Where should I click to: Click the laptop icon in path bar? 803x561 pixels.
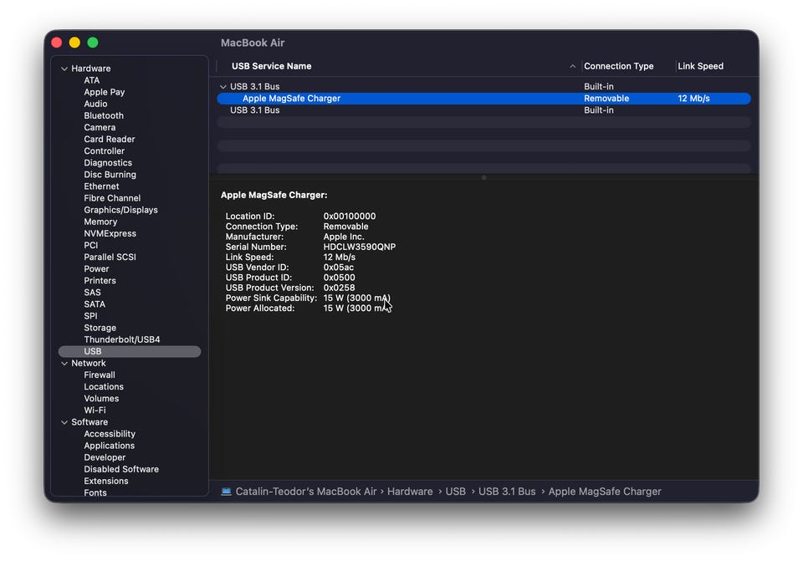[x=226, y=492]
